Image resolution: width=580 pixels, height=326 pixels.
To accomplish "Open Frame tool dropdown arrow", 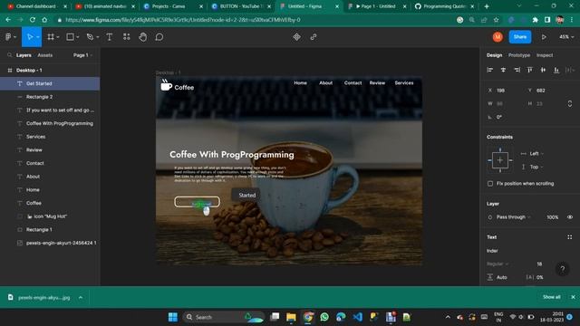I will point(58,37).
